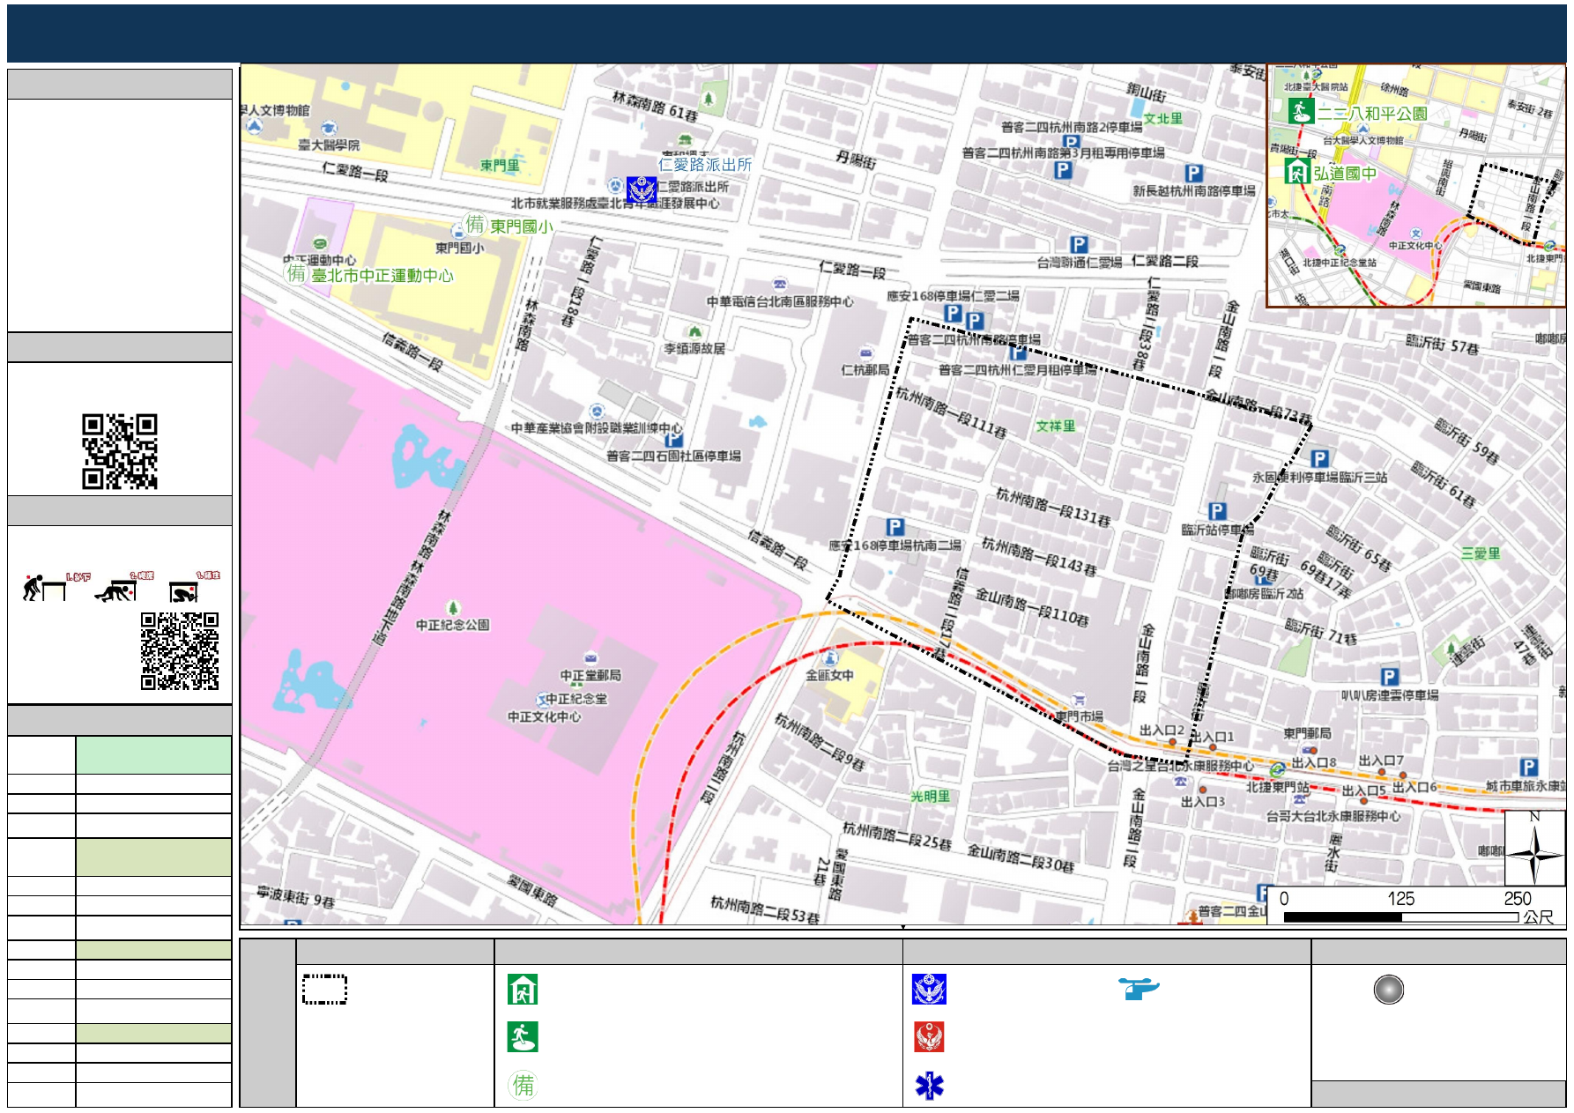Click the 中正文化中心 label
The width and height of the screenshot is (1574, 1113).
[x=545, y=717]
